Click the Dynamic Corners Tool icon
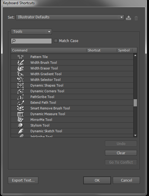 click(x=21, y=91)
